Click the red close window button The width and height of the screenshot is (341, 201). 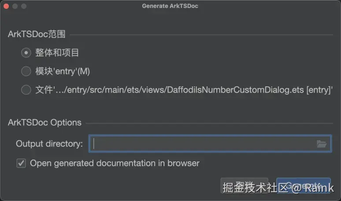point(6,6)
